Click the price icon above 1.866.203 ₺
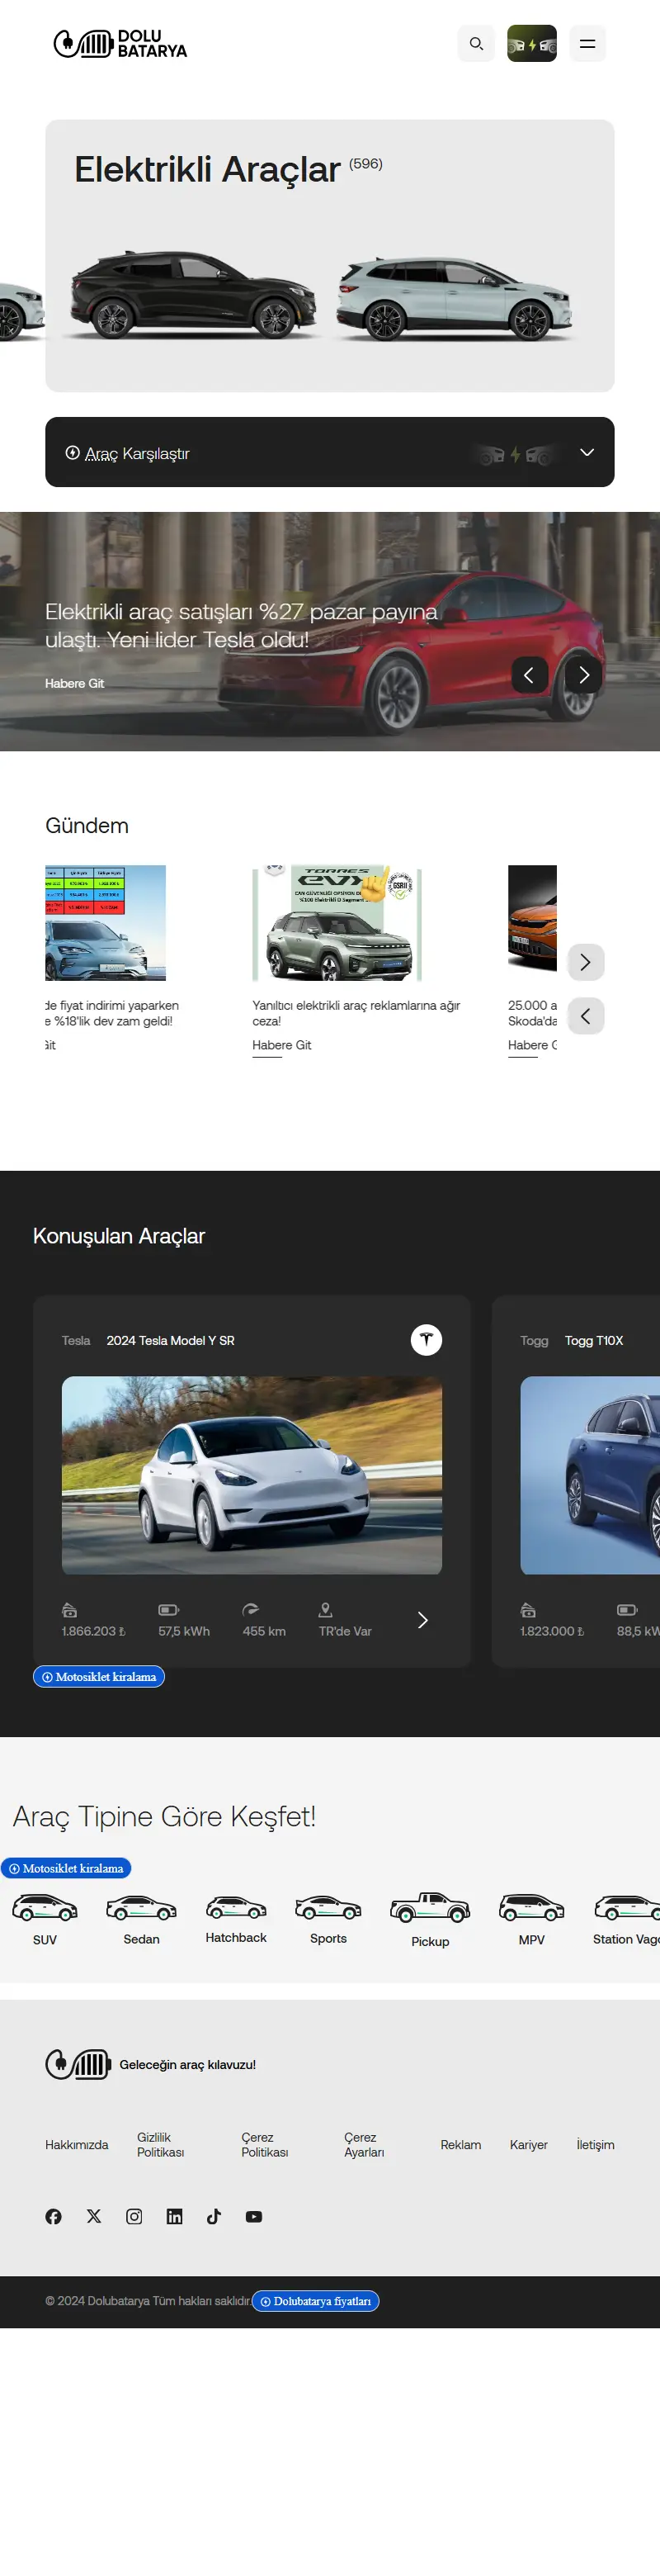Screen dimensions: 660x2576 69,1610
